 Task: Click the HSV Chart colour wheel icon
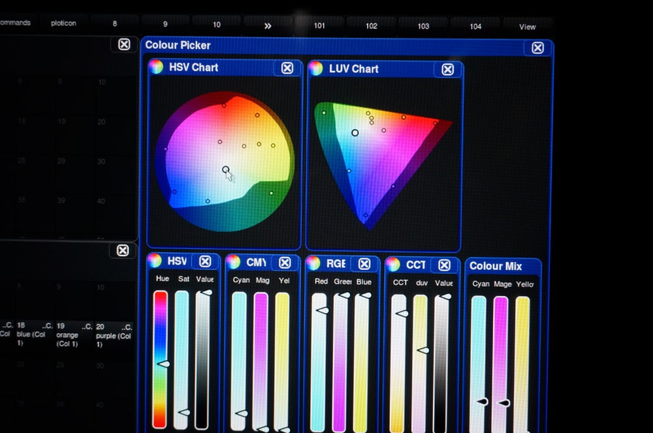point(156,67)
